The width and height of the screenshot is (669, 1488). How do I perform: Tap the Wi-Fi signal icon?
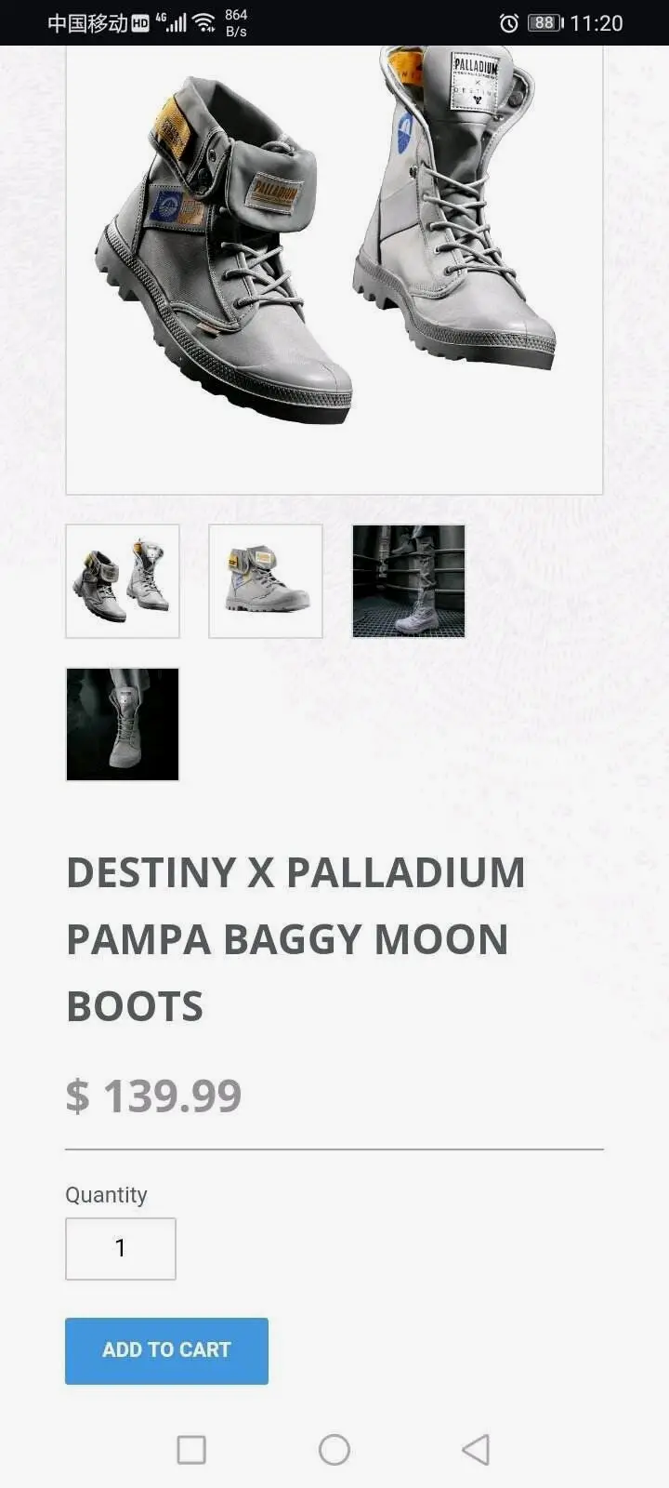(x=203, y=23)
